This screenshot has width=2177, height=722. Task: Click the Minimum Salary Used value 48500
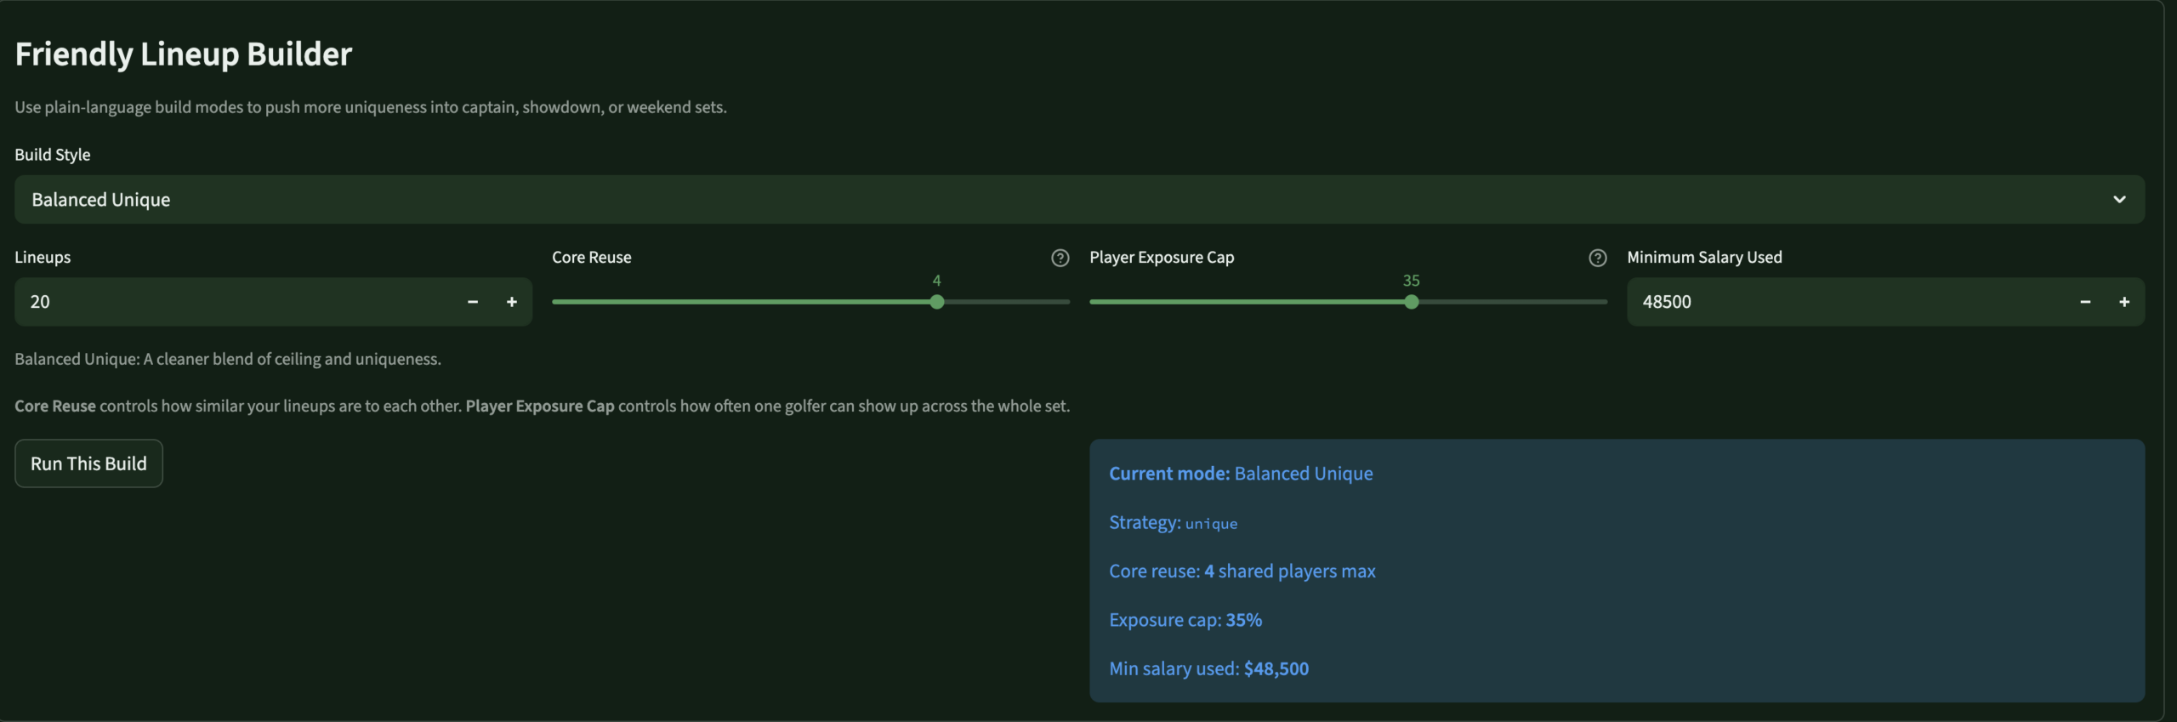[1786, 302]
